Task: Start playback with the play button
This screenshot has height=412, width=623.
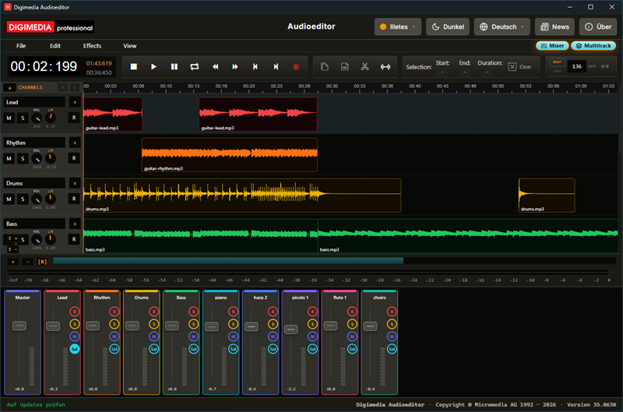Action: pos(153,67)
